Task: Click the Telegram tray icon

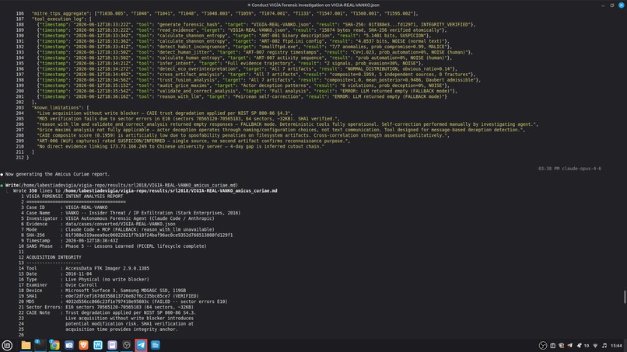Action: pyautogui.click(x=569, y=346)
